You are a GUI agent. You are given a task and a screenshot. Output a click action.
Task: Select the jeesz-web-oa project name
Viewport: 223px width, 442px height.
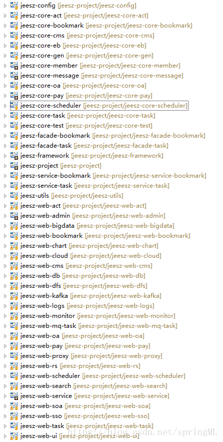[x=40, y=336]
